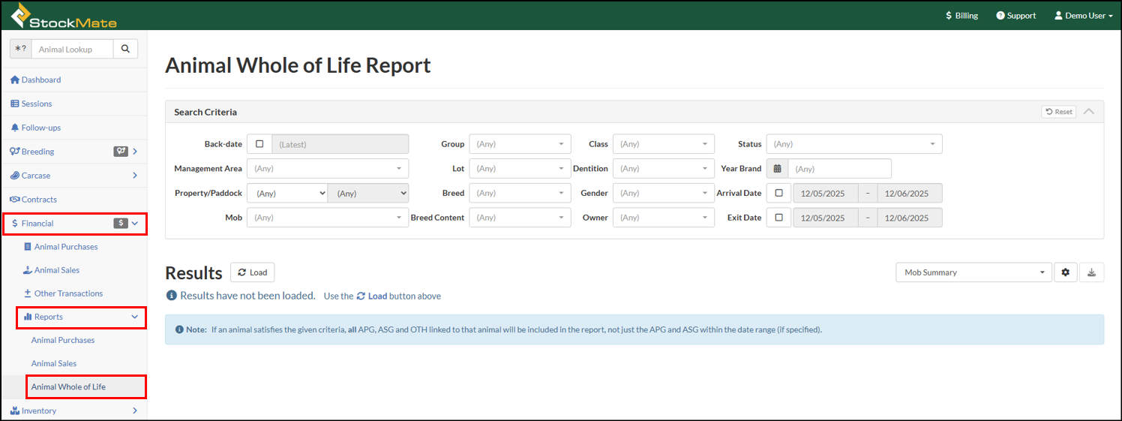Tick the Exit Date checkbox
1122x421 pixels.
coord(778,218)
